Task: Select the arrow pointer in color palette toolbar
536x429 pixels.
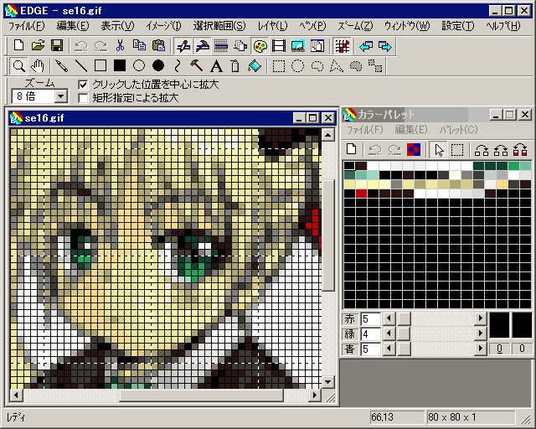Action: 439,150
